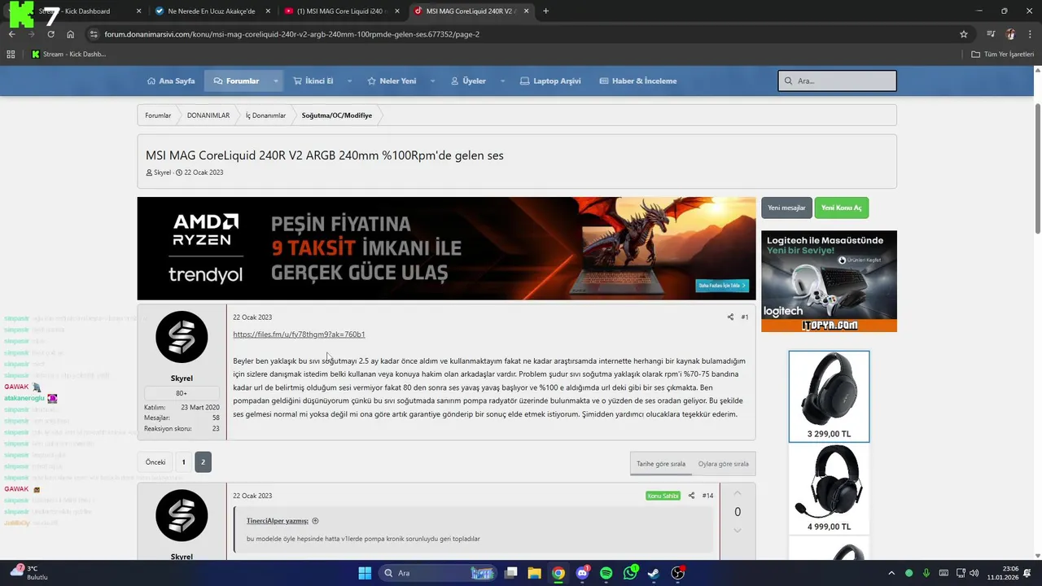Viewport: 1042px width, 586px height.
Task: Open the Neler Yeni menu item
Action: click(x=392, y=81)
